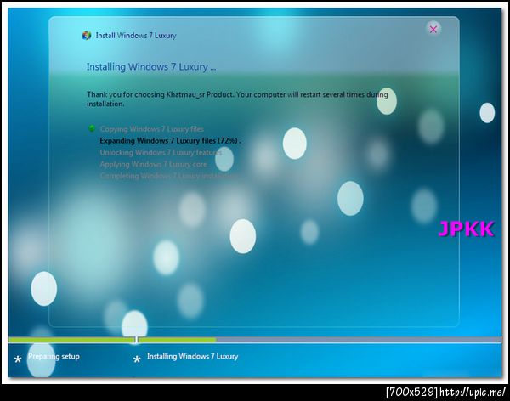This screenshot has height=401, width=510.
Task: Select 'Expanding Windows 7 Luxury files (72%)' step
Action: (x=171, y=141)
